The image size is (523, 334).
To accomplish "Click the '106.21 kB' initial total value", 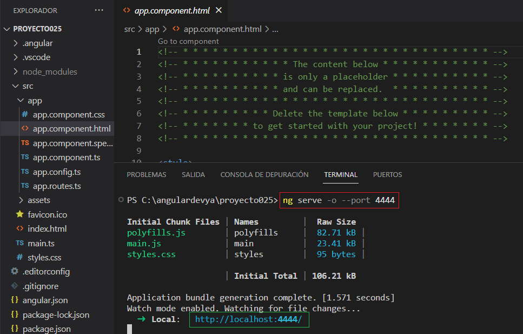I will (334, 276).
